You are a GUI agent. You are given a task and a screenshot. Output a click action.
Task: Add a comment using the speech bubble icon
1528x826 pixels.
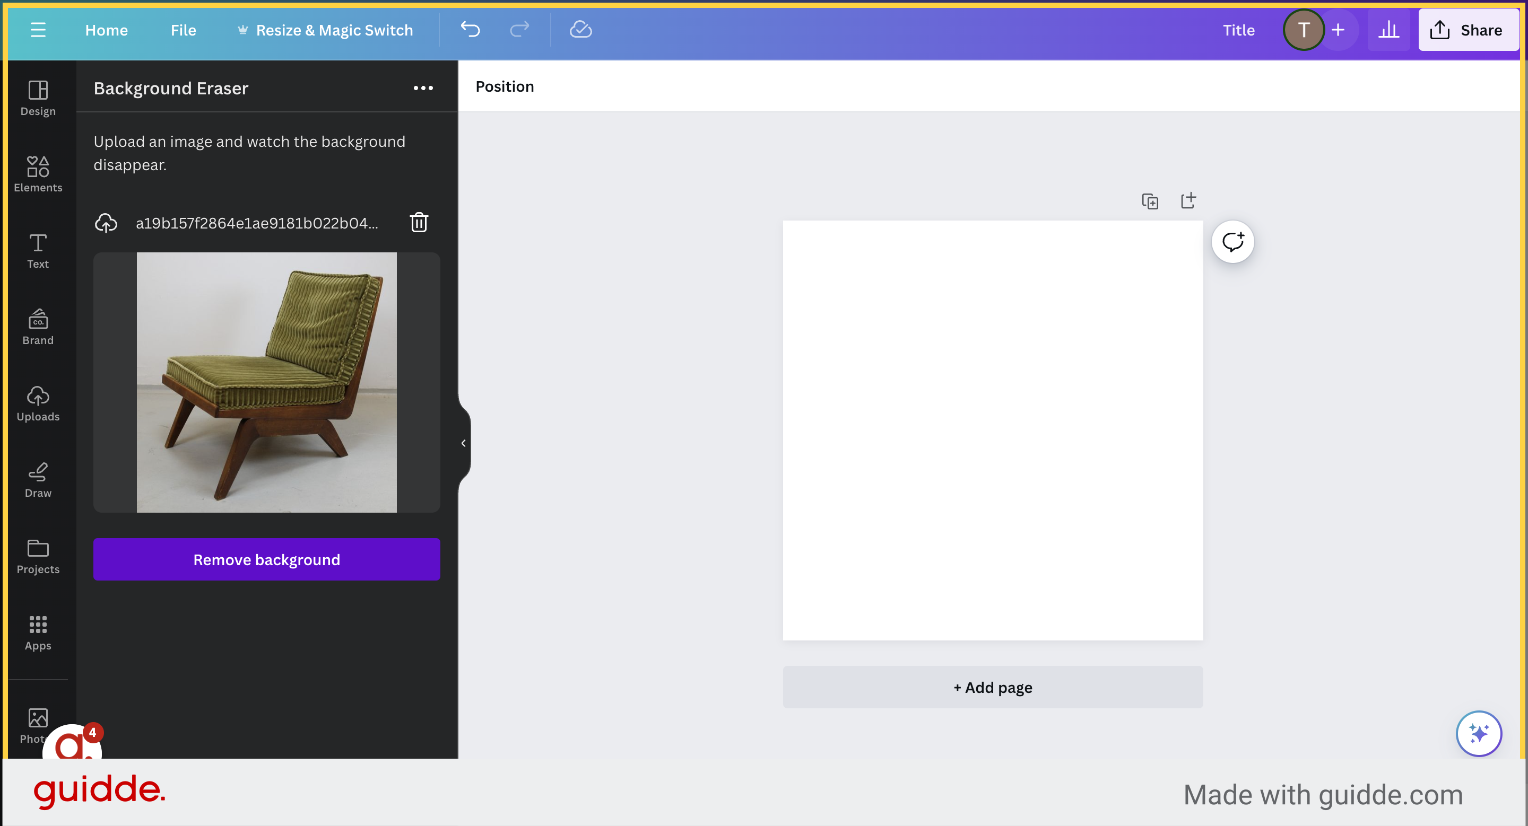point(1233,241)
